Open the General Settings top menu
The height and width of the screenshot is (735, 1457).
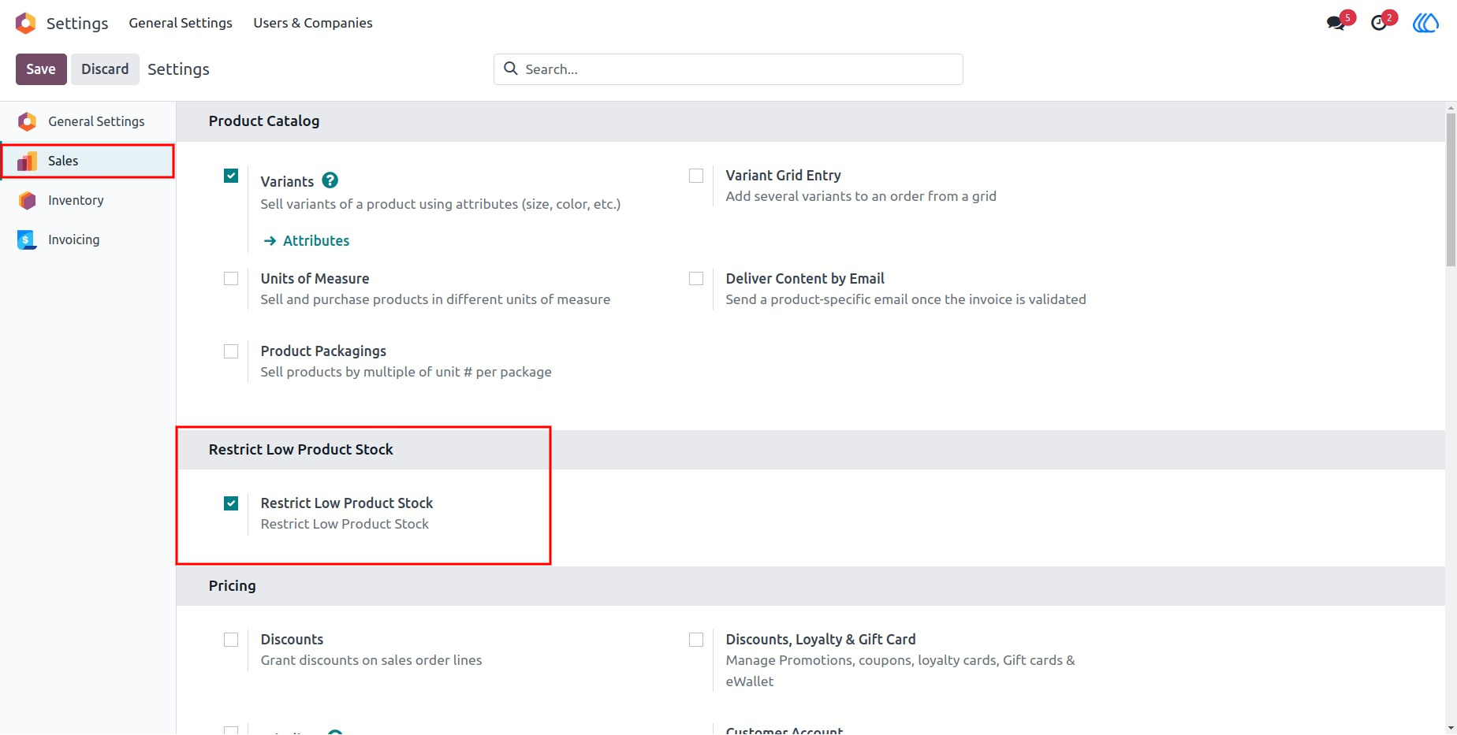pyautogui.click(x=181, y=23)
